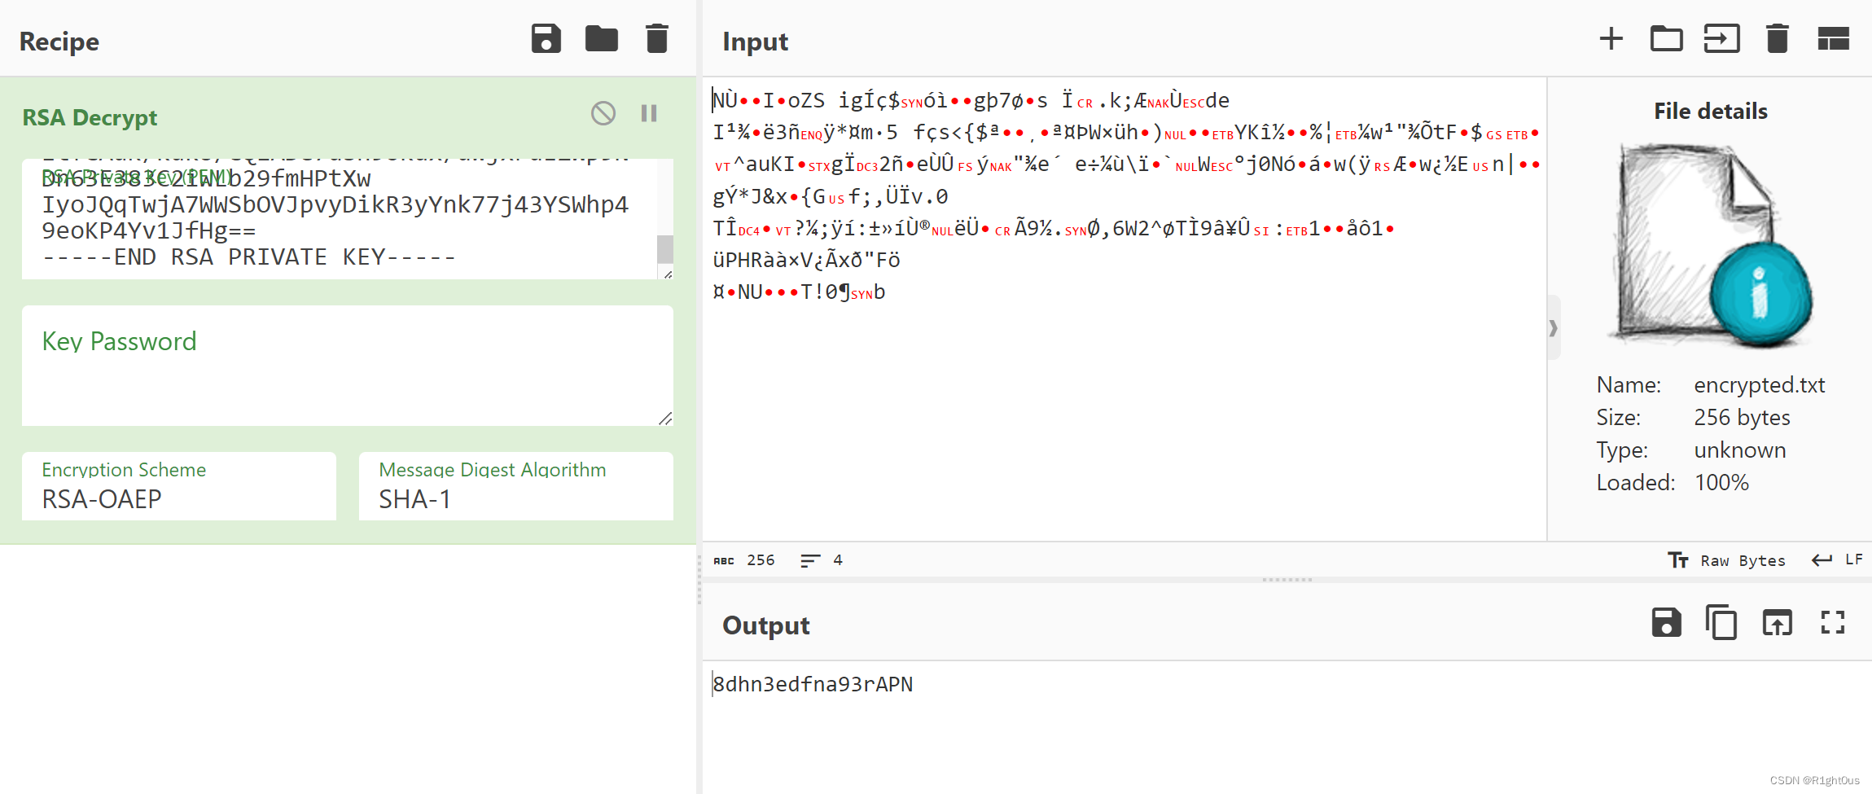This screenshot has height=794, width=1872.
Task: Reset the pane layout
Action: click(1833, 39)
